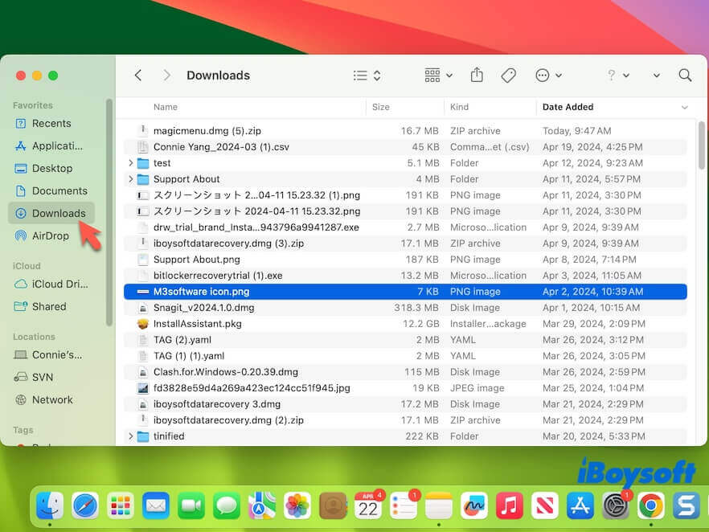The image size is (709, 532).
Task: Open Network under Locations
Action: pos(52,399)
